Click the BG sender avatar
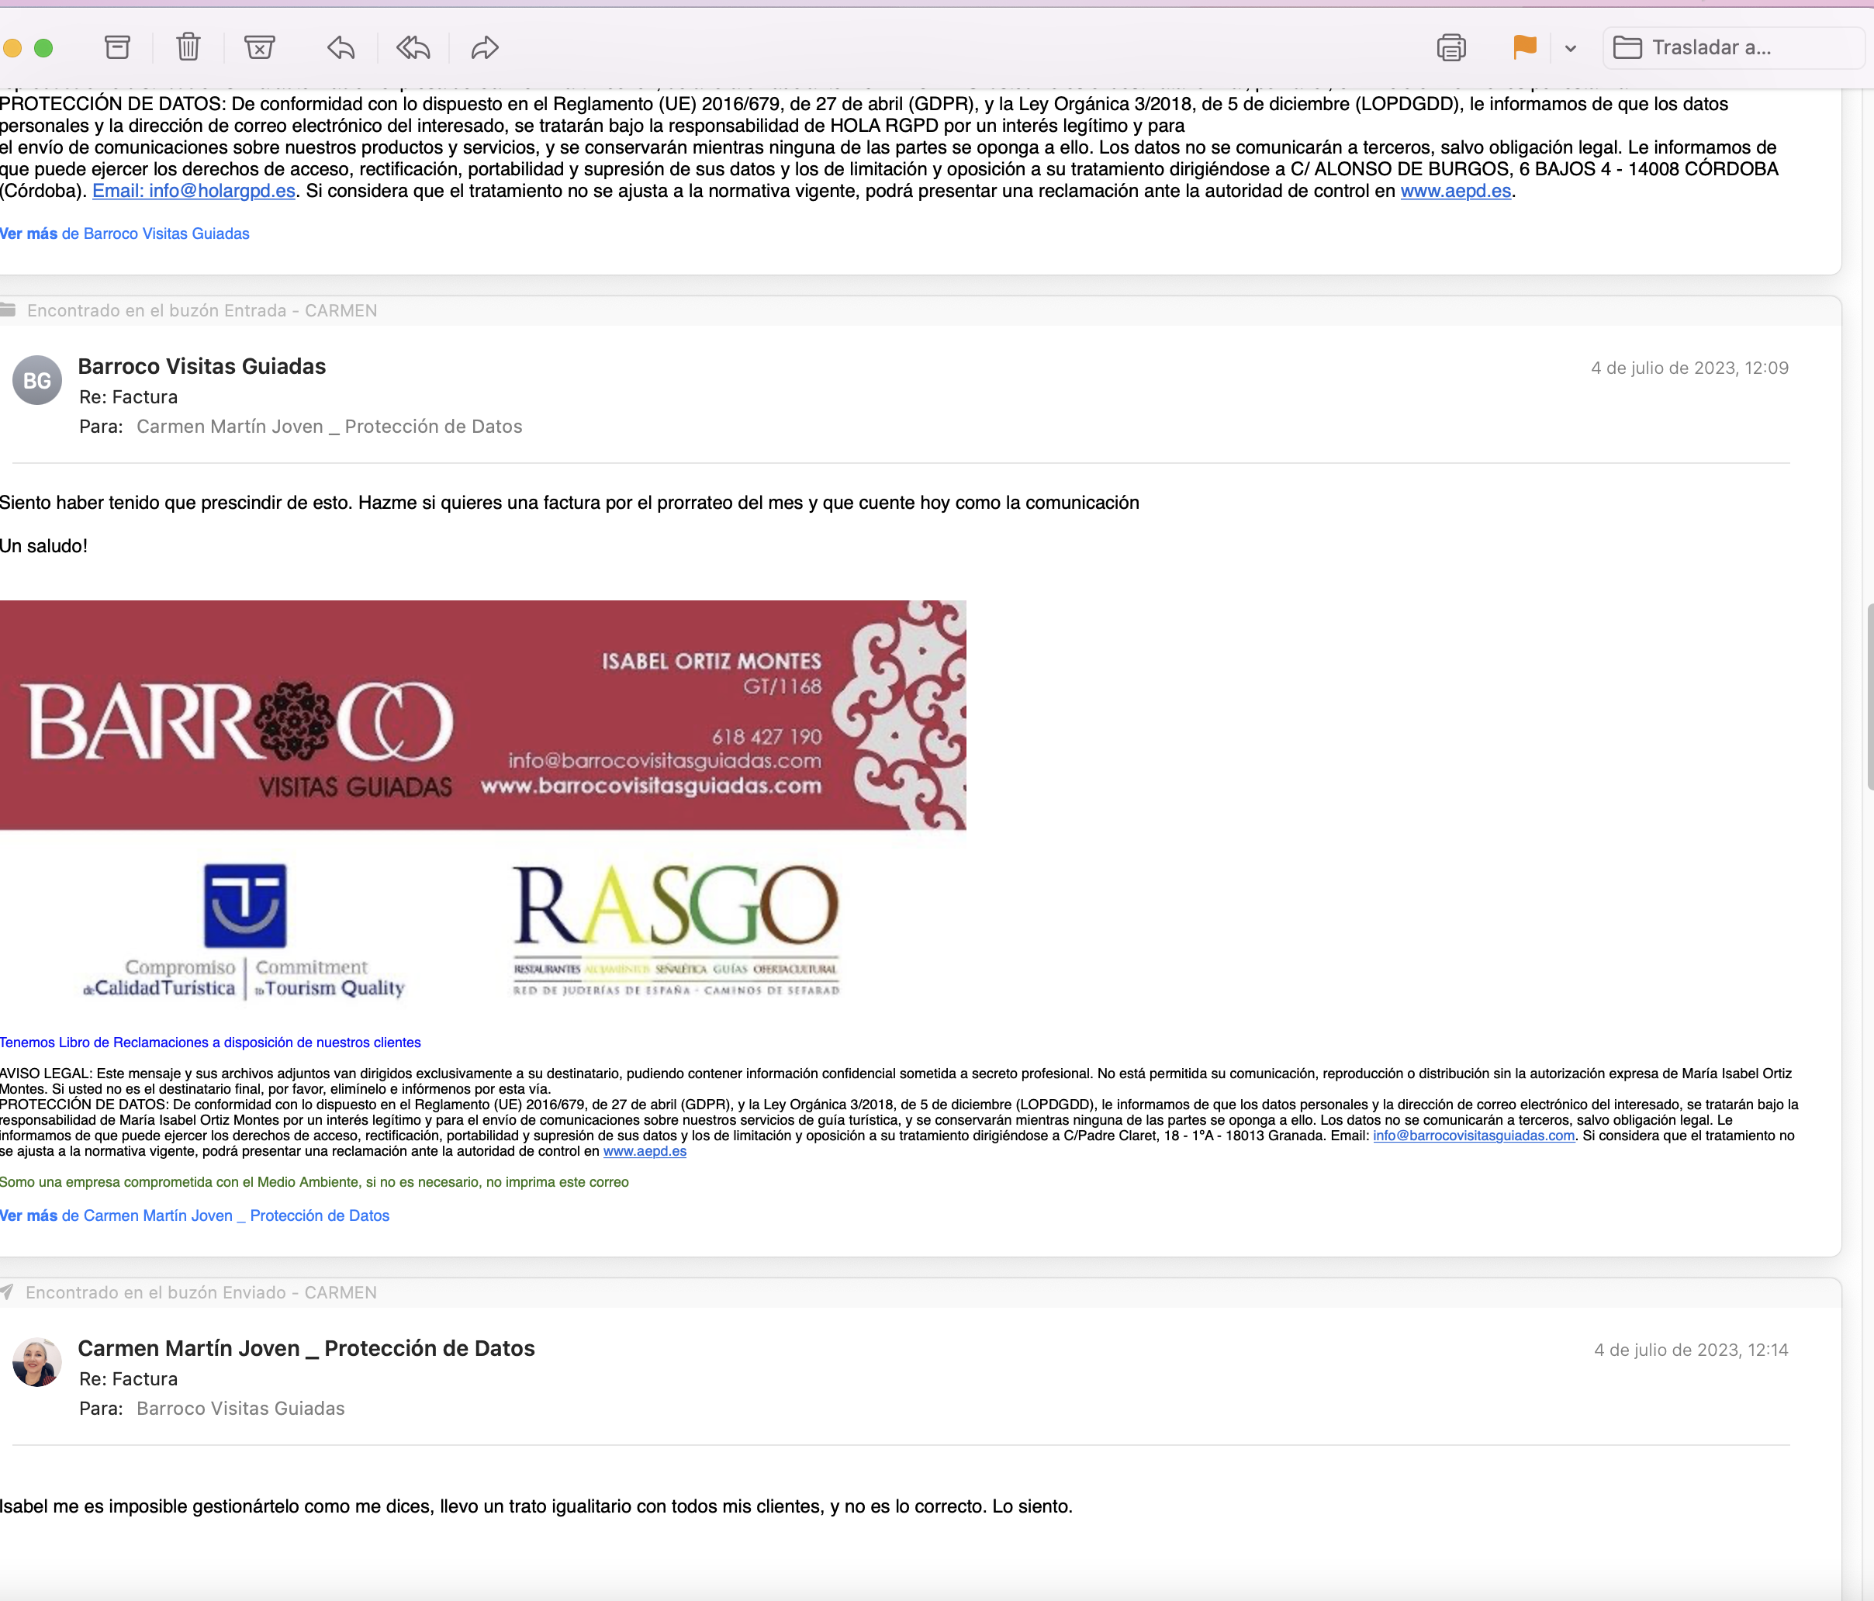The height and width of the screenshot is (1601, 1874). (37, 381)
